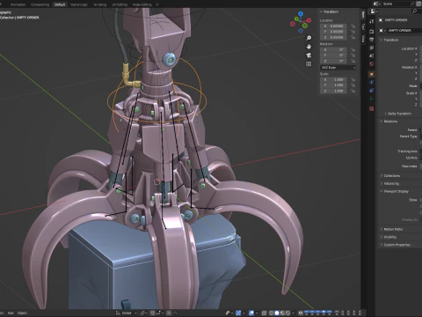Viewport: 422px width, 317px height.
Task: Open the Video Editing workspace tab
Action: click(142, 4)
